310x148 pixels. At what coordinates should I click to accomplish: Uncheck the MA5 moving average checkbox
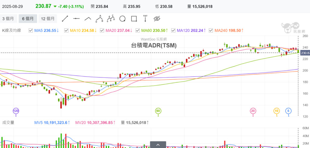tap(31, 31)
